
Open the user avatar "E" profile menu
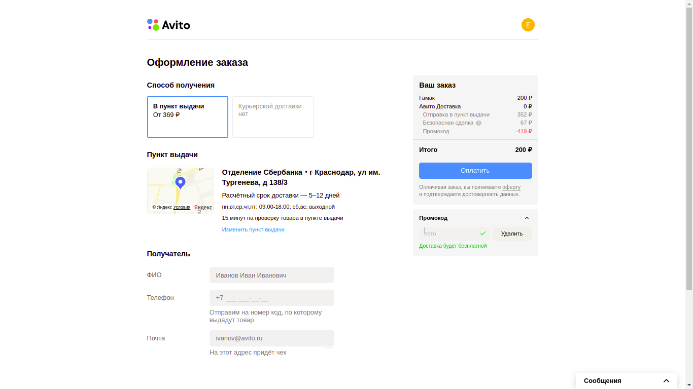[x=528, y=25]
